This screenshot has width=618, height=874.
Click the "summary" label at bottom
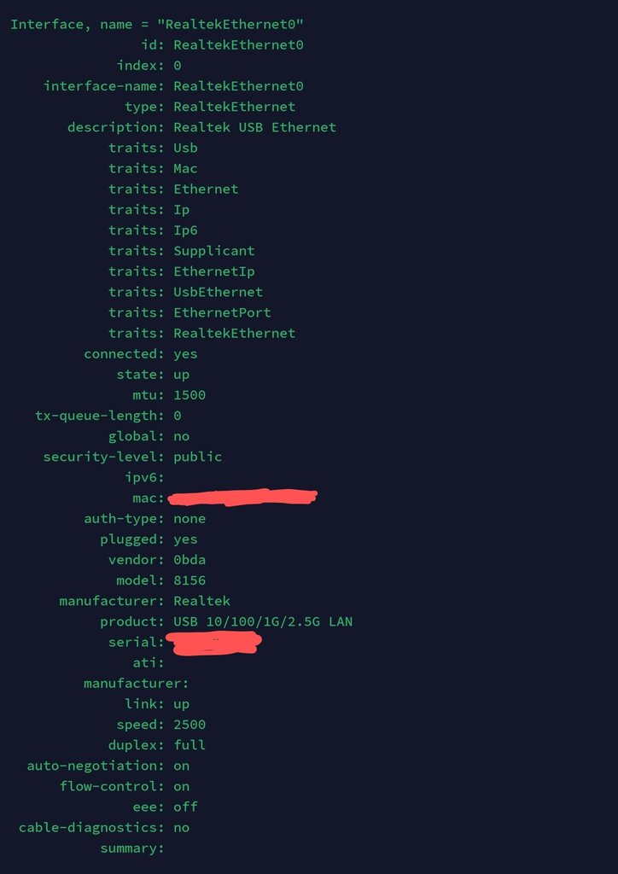tap(131, 848)
